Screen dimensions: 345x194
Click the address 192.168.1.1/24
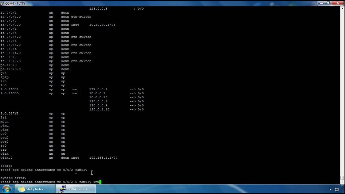tap(103, 158)
